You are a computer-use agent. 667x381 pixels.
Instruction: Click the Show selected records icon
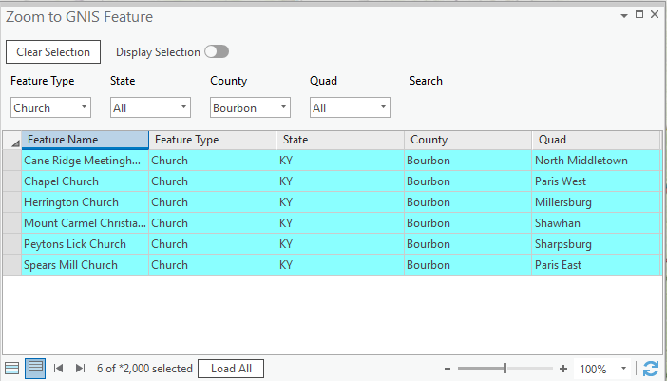34,369
